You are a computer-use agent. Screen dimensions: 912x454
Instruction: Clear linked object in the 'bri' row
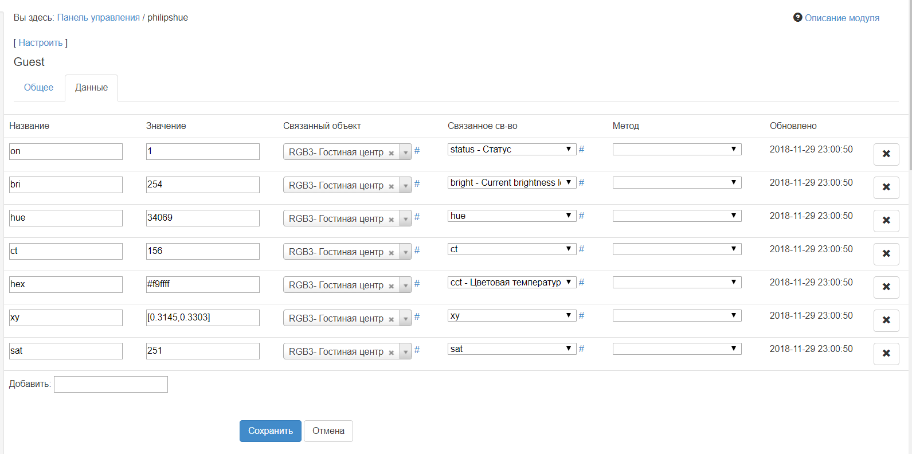[391, 186]
